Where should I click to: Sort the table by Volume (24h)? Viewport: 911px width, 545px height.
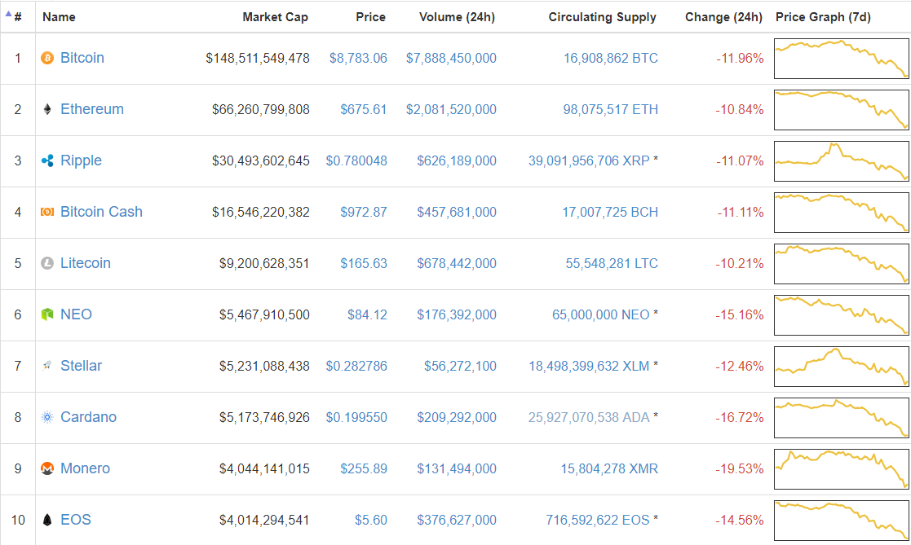(457, 16)
